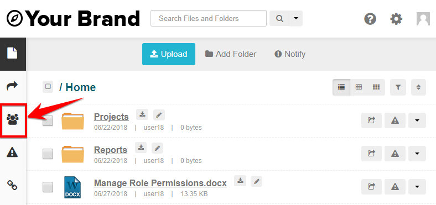Click the share icon for Manage Role Permissions.docx

371,187
